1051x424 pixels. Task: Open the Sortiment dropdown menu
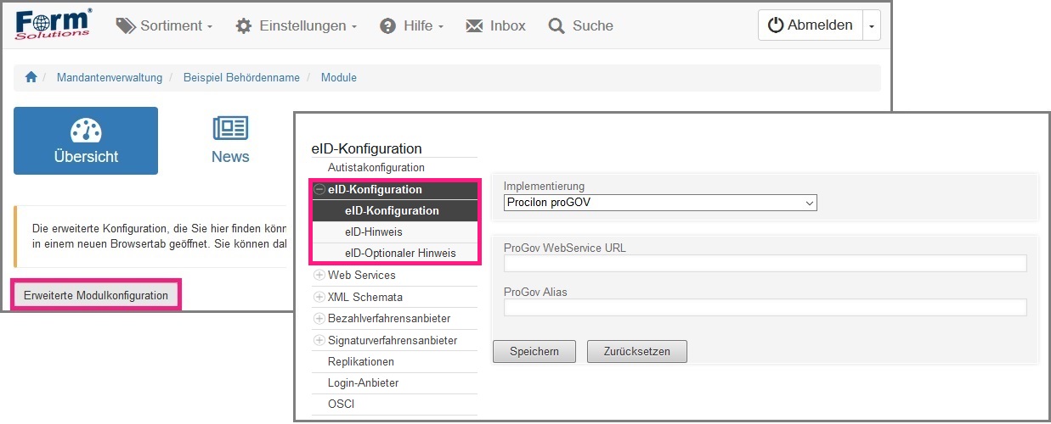(164, 25)
